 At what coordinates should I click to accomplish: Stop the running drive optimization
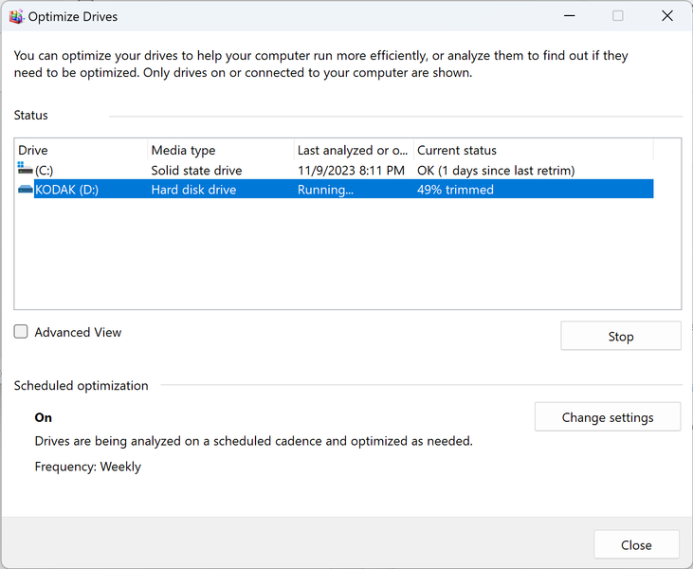(620, 336)
